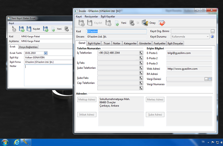Select the Dosya Bağlantıları tab
The height and width of the screenshot is (146, 223).
(x=28, y=47)
